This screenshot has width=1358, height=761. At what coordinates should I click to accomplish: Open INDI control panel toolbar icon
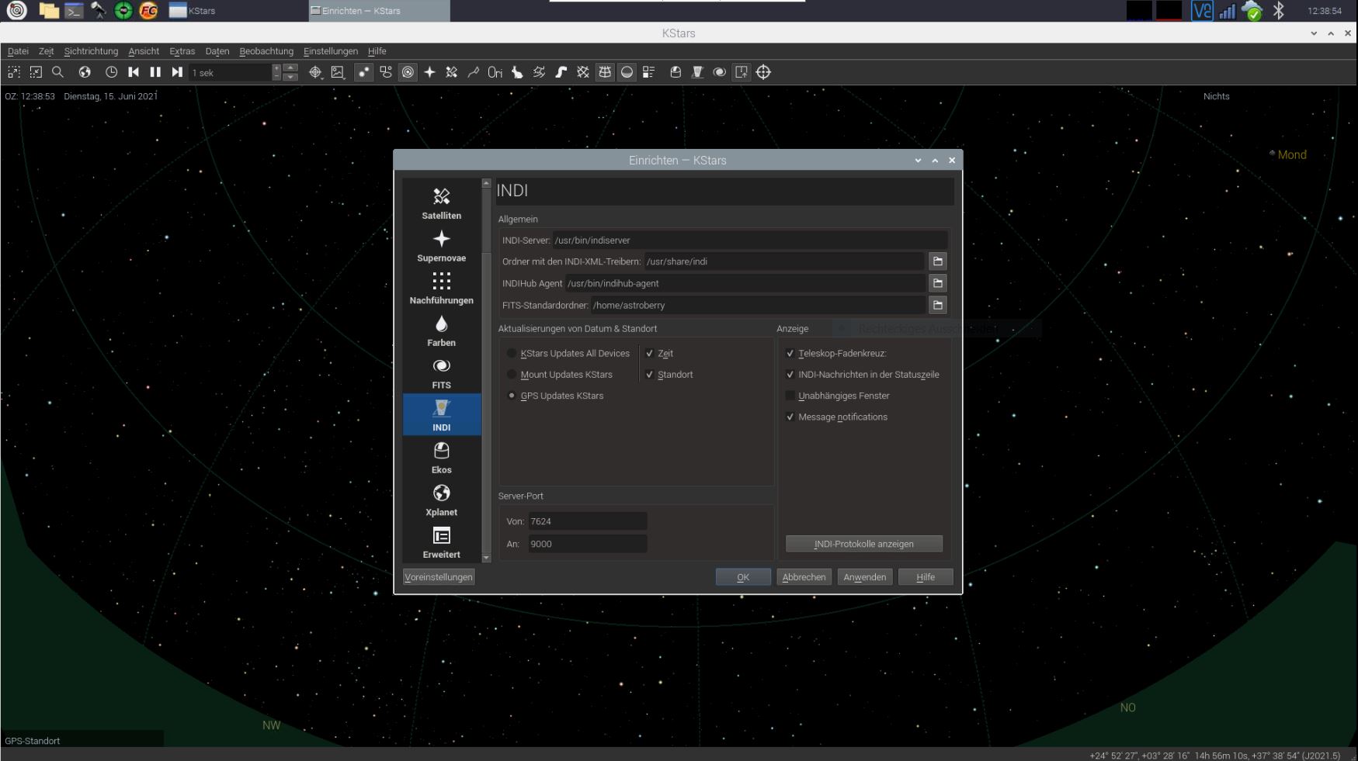click(697, 72)
